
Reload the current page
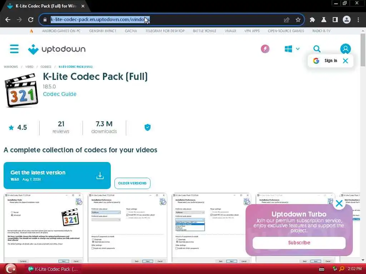pos(31,20)
